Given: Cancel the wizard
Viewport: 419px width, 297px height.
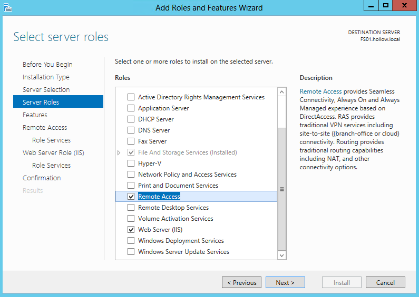Looking at the screenshot, I should (385, 283).
